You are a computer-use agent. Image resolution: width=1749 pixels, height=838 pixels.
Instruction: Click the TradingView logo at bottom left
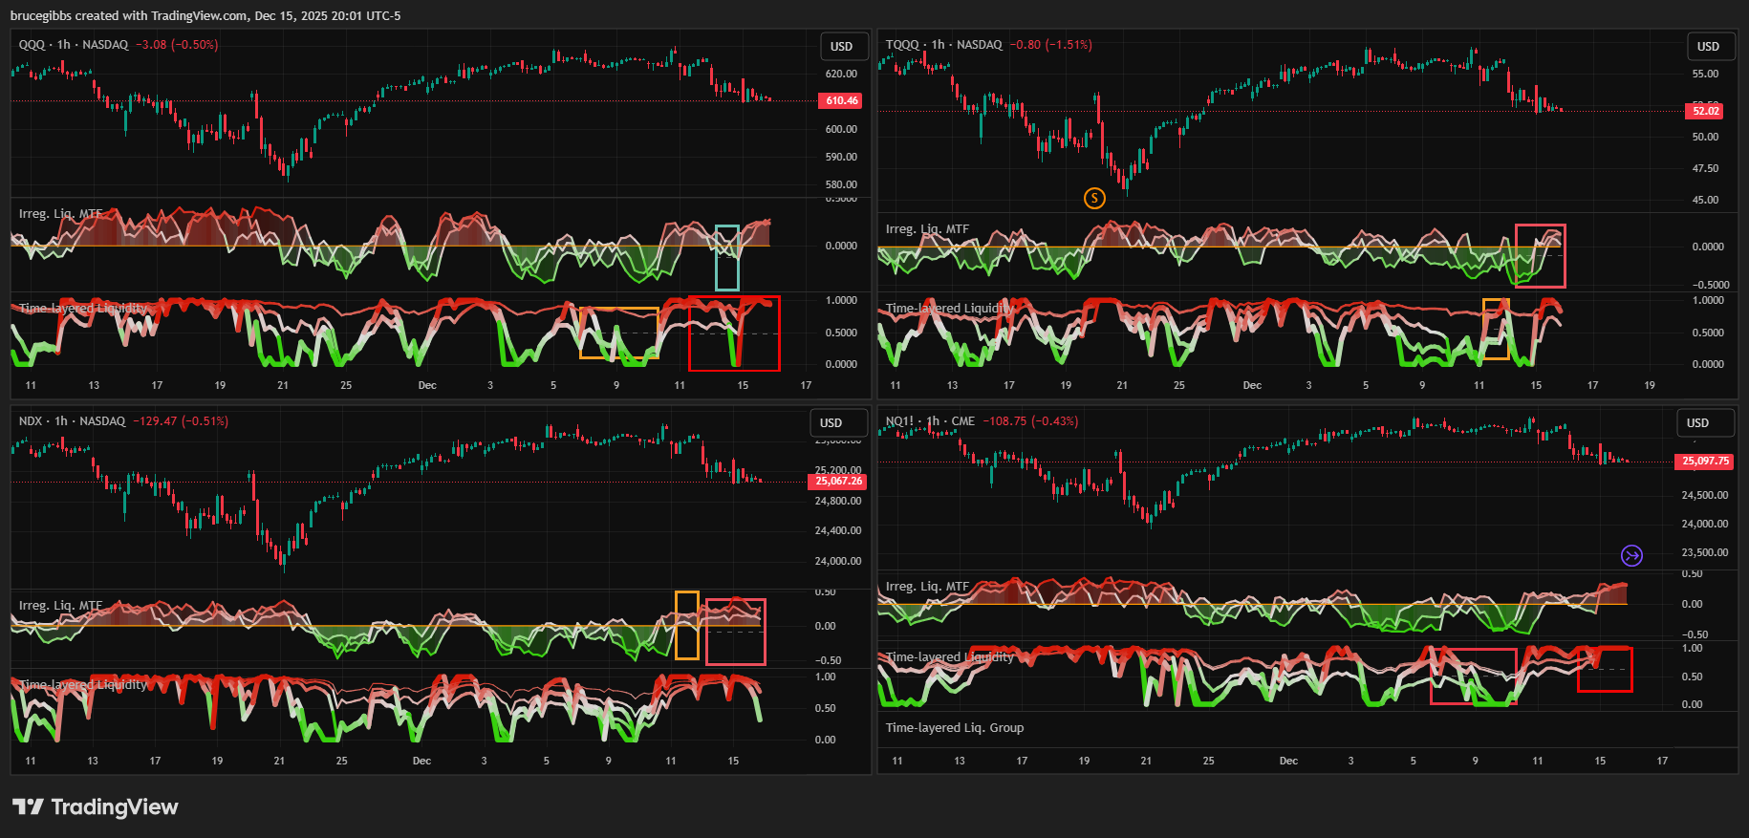tap(96, 807)
